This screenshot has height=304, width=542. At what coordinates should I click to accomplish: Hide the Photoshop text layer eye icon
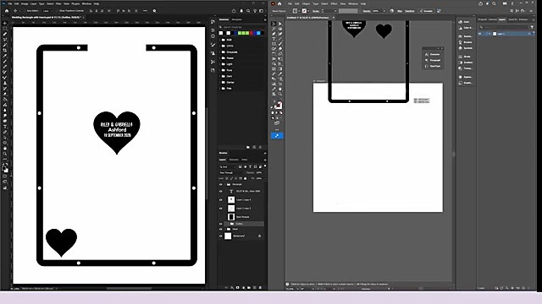point(221,192)
